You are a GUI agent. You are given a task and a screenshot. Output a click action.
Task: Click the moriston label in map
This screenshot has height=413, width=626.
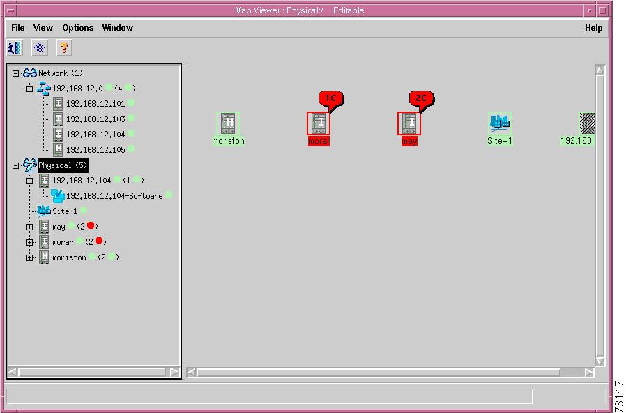[229, 141]
